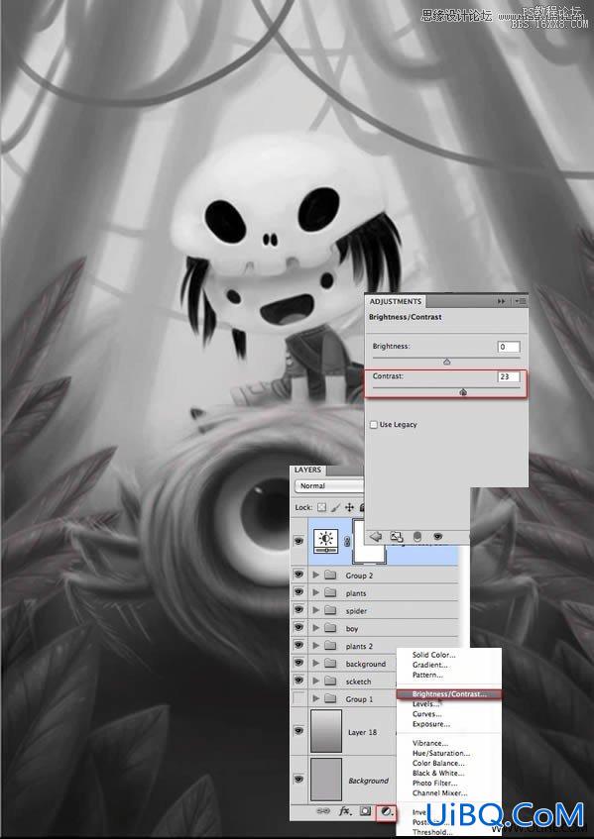Expand the background group
Screen dimensions: 594x839
pos(316,664)
